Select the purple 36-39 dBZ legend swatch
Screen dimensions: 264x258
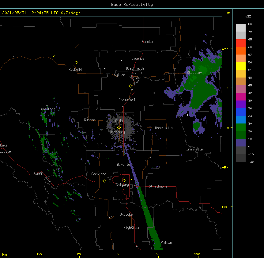(241, 104)
